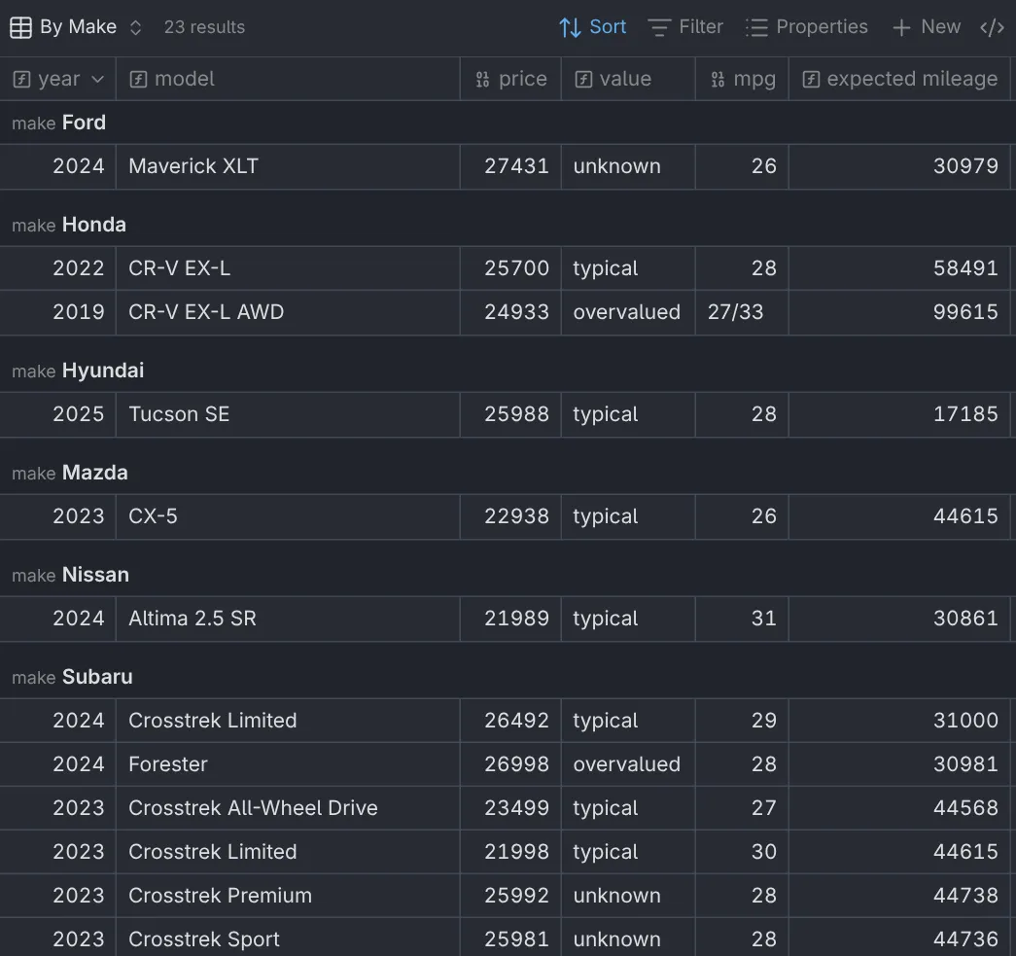This screenshot has height=956, width=1016.
Task: Click the overvalued value for the Forester
Action: [x=627, y=763]
